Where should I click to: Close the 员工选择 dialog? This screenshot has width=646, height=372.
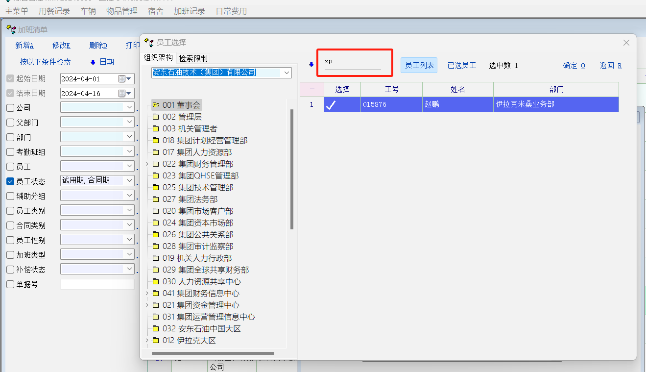[626, 43]
